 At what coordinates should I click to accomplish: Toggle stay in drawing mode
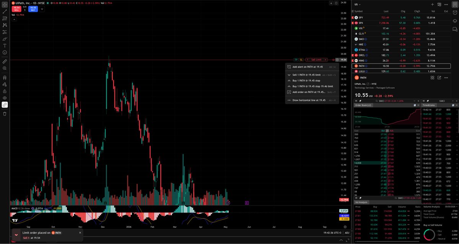click(5, 84)
